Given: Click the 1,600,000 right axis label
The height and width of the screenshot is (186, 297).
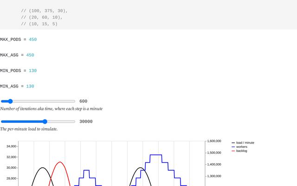Looking at the screenshot, I should point(218,141).
